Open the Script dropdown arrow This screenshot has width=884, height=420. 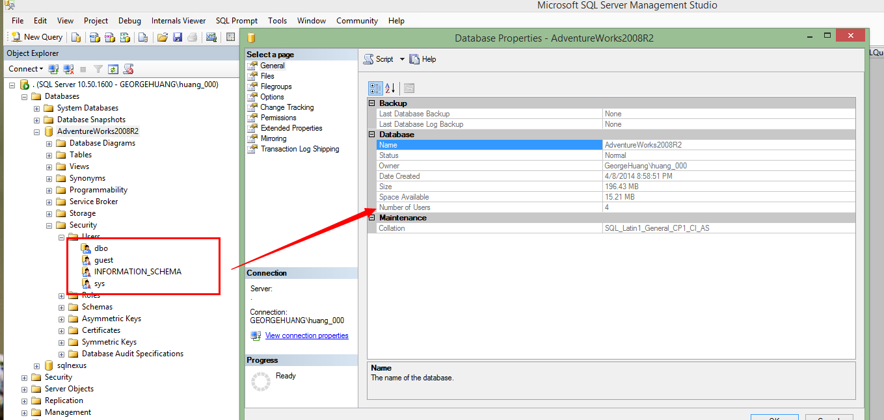pyautogui.click(x=402, y=59)
